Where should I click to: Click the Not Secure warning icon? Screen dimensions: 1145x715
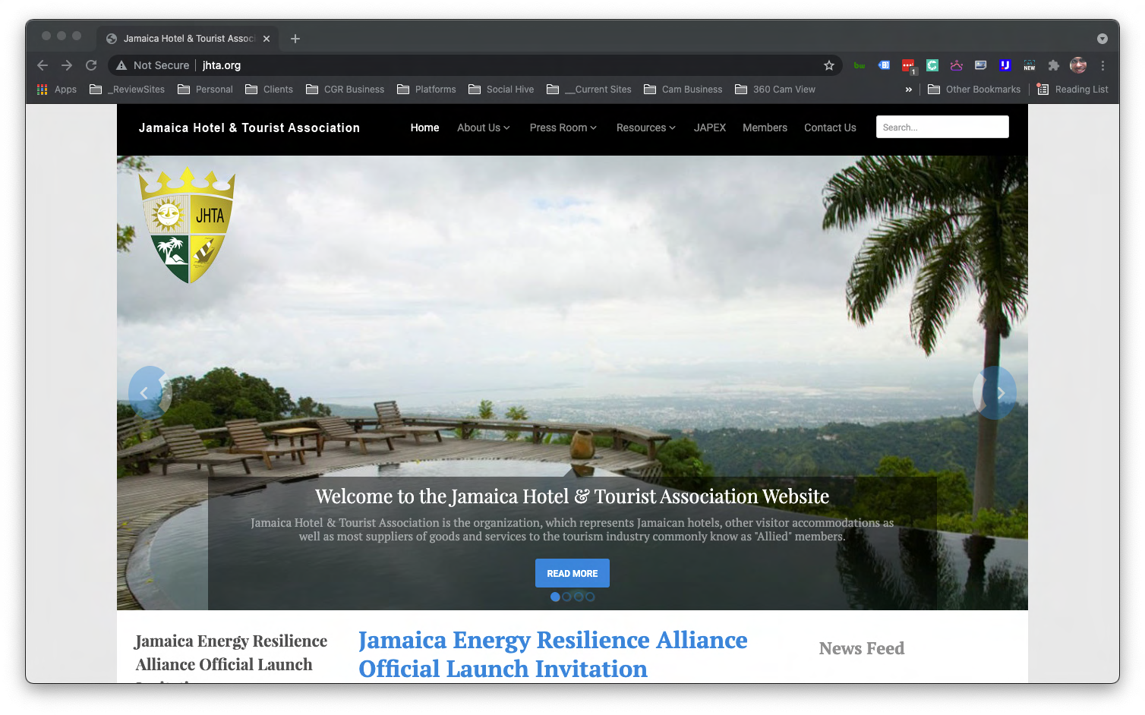tap(121, 65)
